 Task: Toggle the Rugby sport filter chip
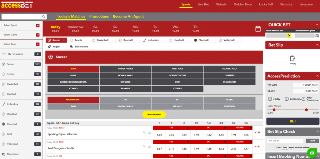pos(56,47)
